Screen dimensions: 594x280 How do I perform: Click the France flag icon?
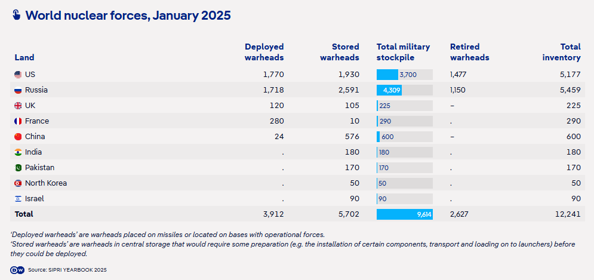18,121
